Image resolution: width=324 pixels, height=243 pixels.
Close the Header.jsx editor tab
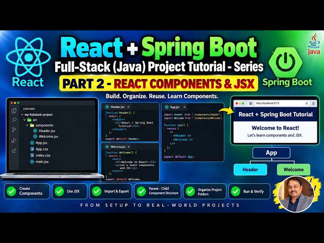[x=128, y=107]
